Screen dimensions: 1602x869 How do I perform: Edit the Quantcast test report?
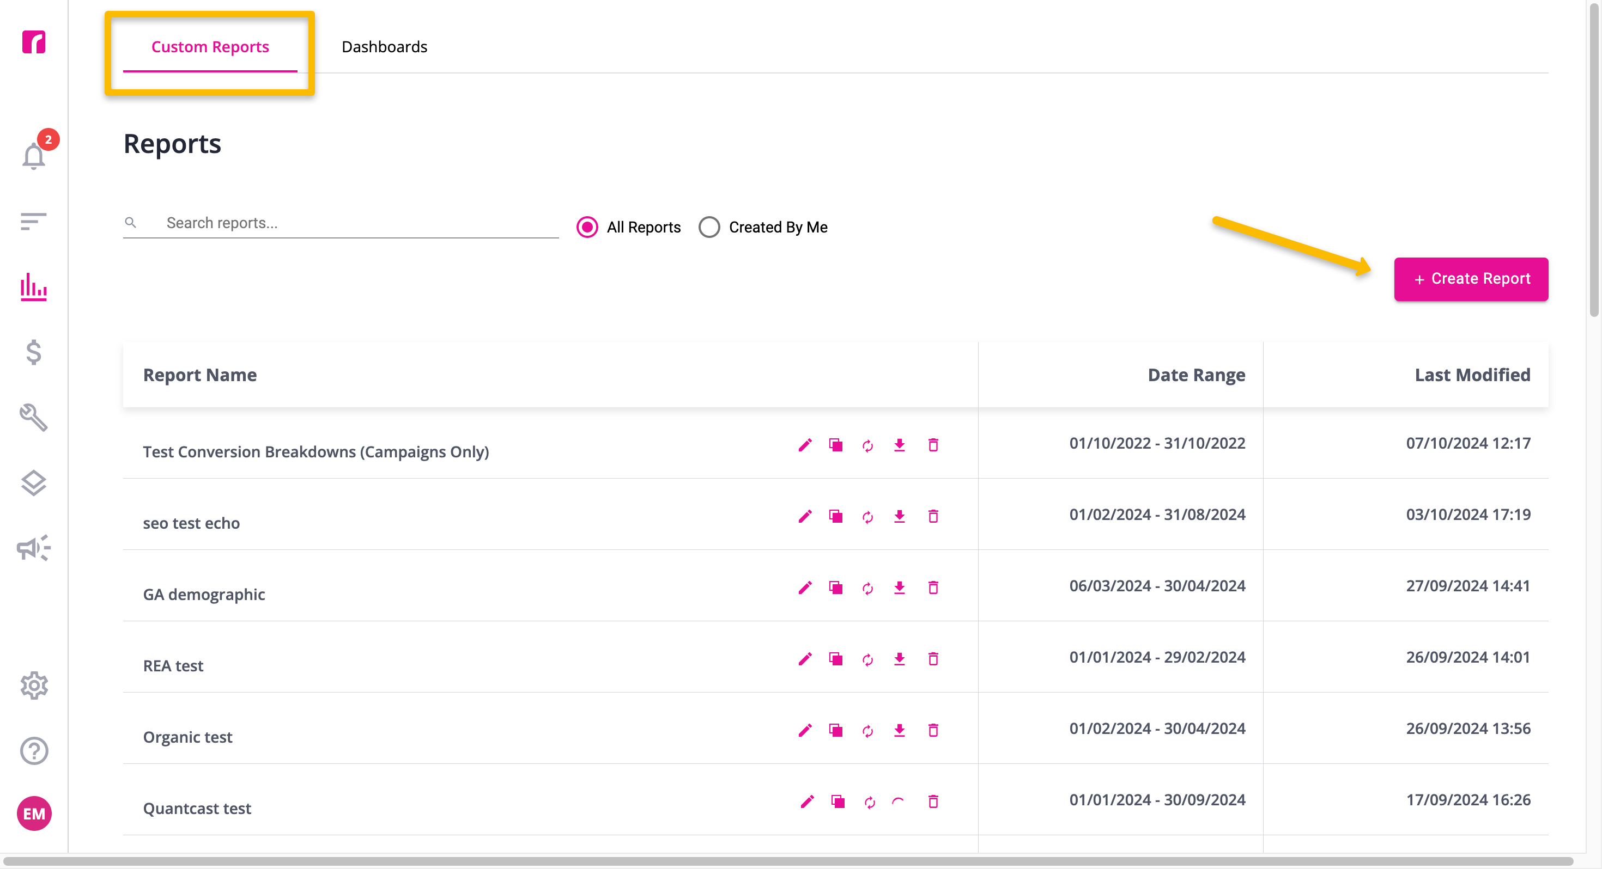pos(807,802)
